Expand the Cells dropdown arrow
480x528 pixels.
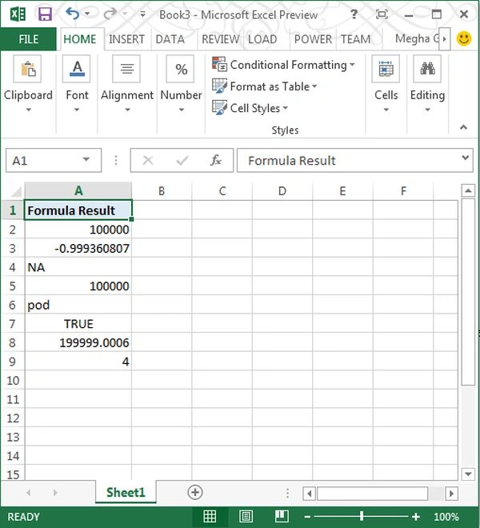386,110
